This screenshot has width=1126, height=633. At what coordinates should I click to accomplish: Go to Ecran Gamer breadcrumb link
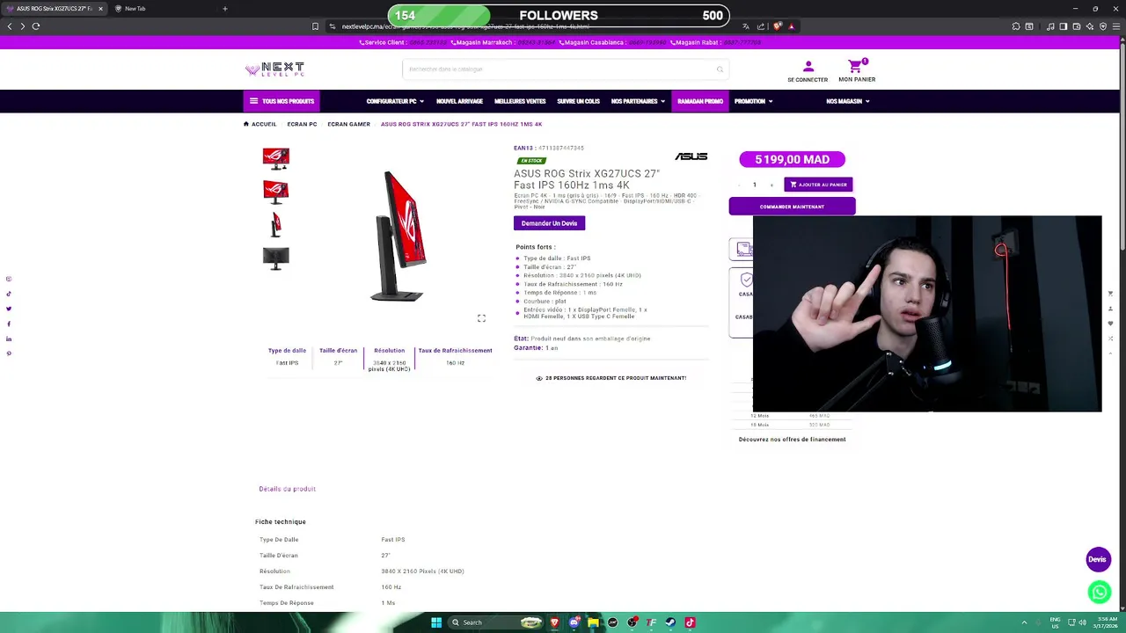pos(349,124)
